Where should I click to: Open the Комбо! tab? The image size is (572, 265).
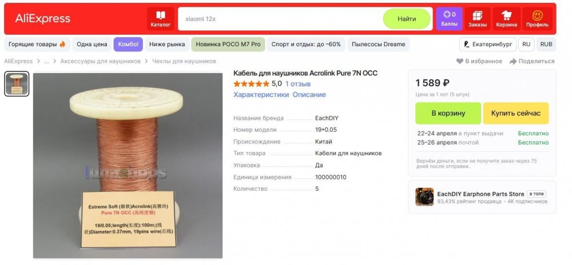click(x=128, y=44)
